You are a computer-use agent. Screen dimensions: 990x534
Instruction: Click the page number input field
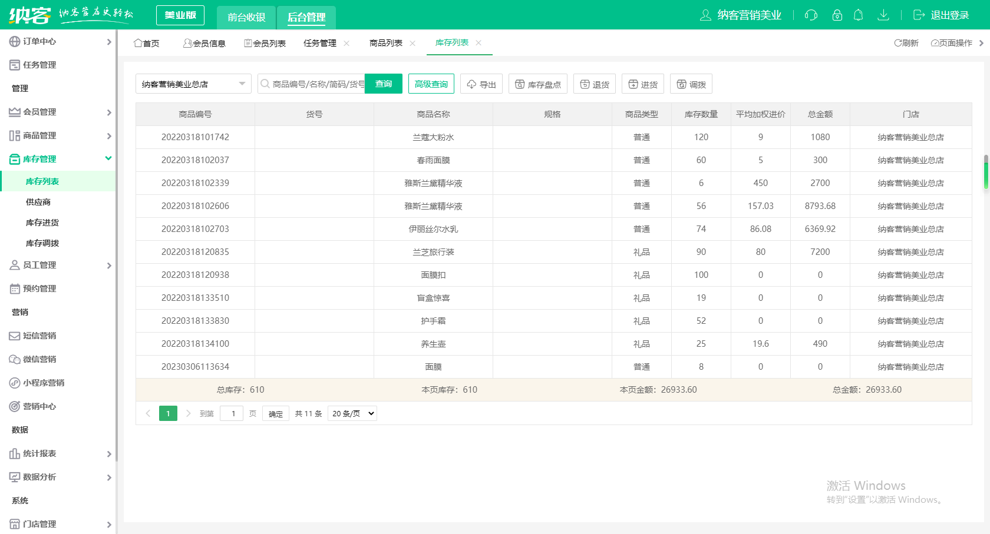click(231, 413)
